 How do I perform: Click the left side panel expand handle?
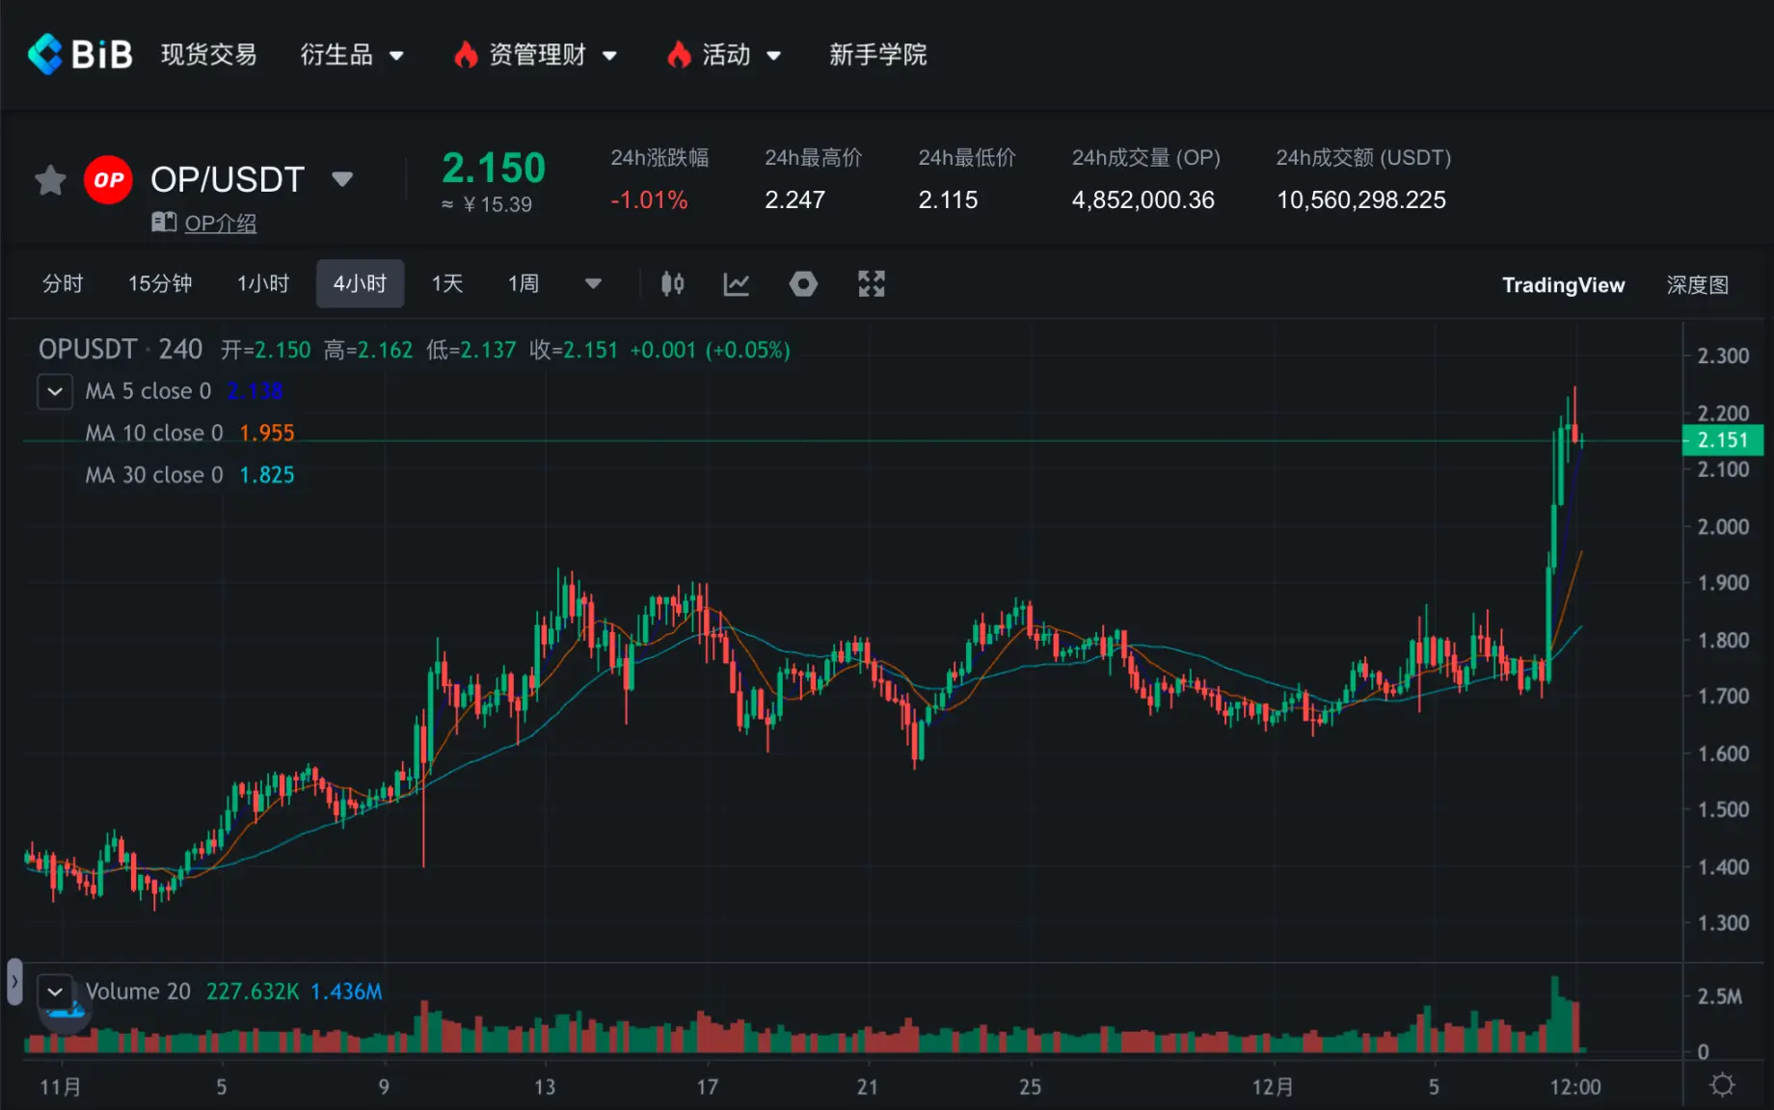[x=14, y=982]
